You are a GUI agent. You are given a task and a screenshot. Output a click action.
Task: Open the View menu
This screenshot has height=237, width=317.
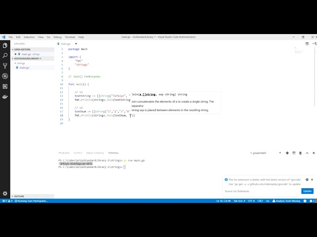click(x=41, y=37)
